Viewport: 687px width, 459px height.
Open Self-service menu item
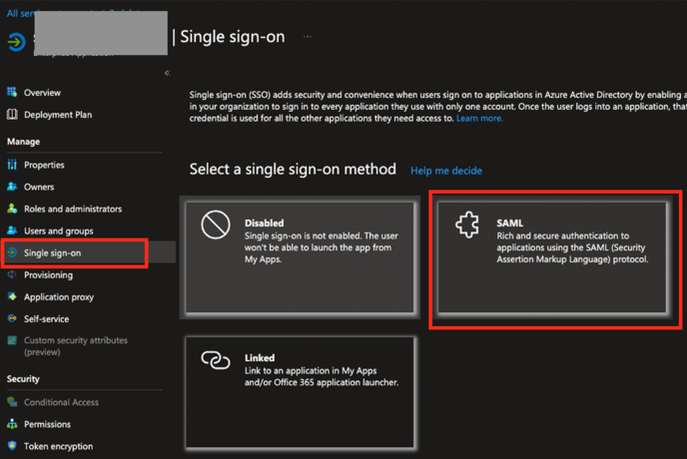46,318
